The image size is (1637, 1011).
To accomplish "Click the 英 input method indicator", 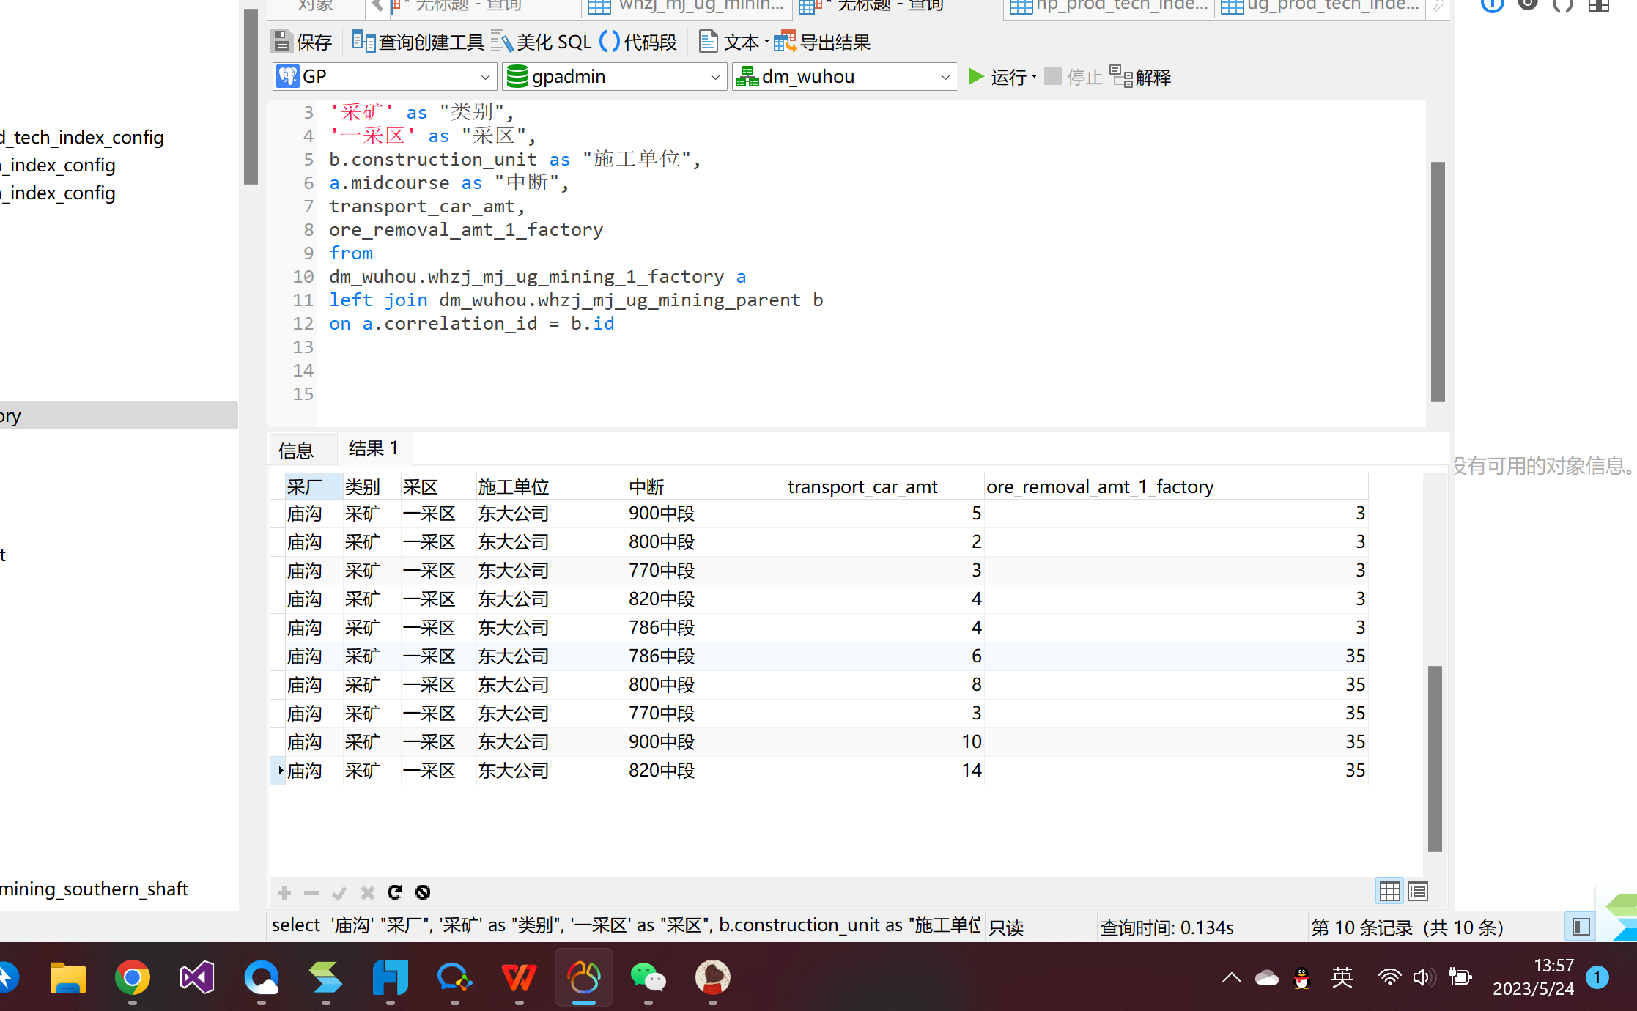I will pyautogui.click(x=1342, y=977).
